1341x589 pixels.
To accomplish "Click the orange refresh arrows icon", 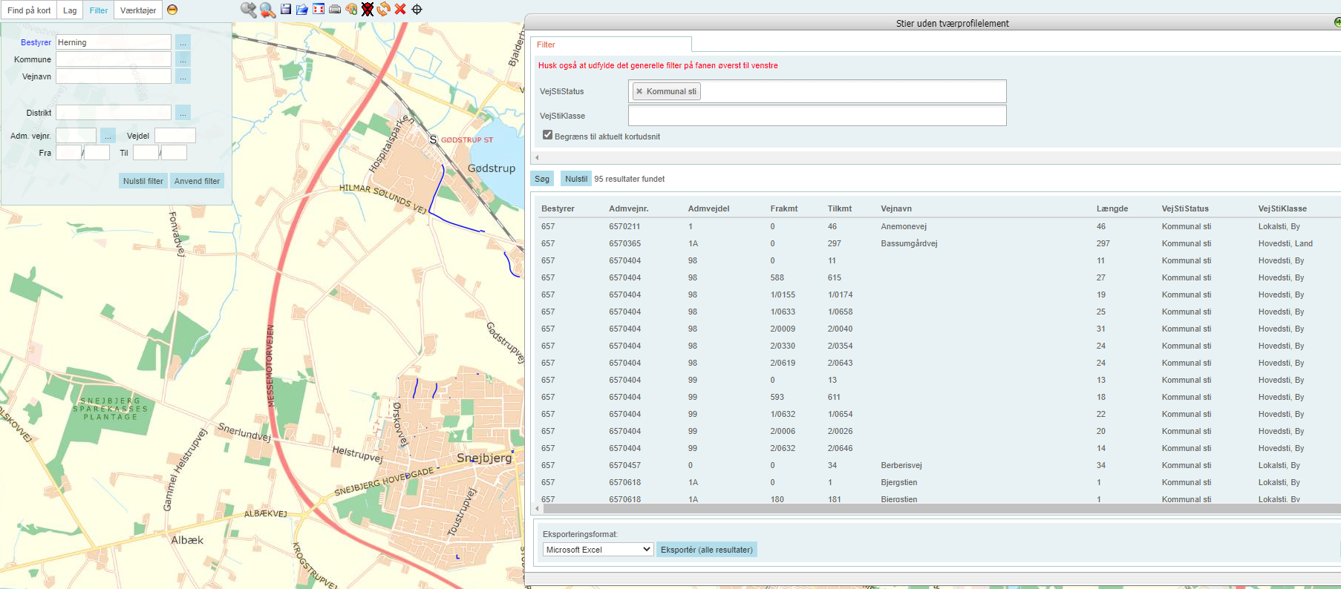I will [x=383, y=10].
